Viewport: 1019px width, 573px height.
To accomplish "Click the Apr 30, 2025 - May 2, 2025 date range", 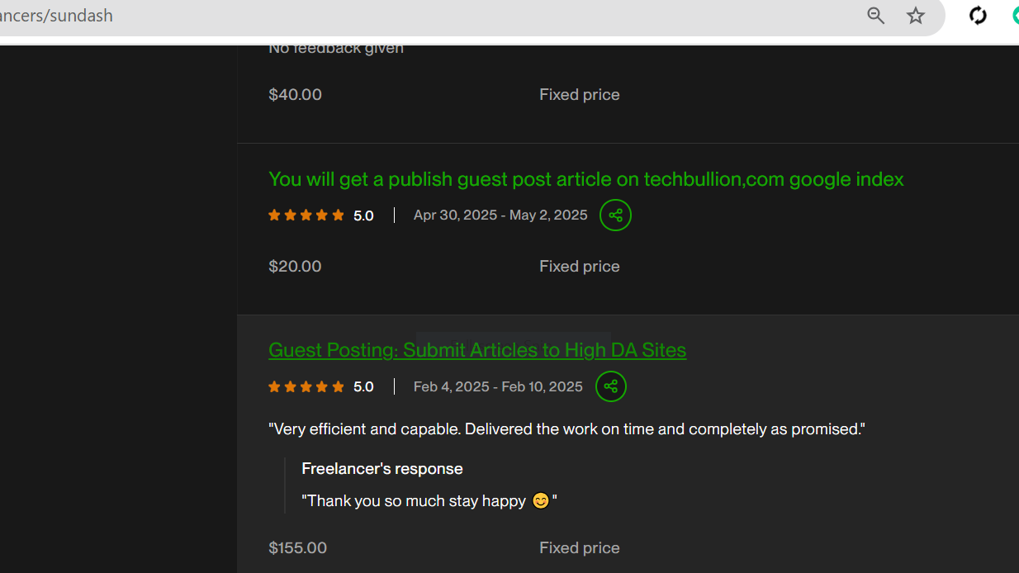I will pos(500,215).
